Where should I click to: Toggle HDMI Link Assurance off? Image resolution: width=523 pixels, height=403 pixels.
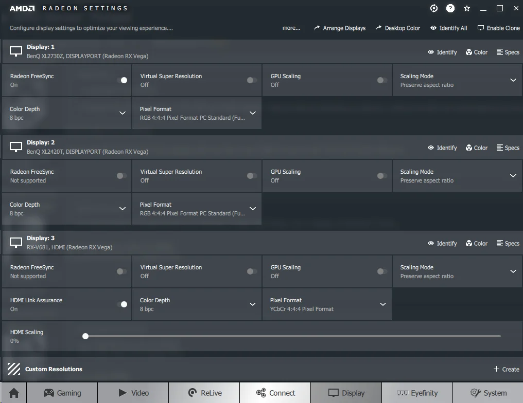click(122, 304)
